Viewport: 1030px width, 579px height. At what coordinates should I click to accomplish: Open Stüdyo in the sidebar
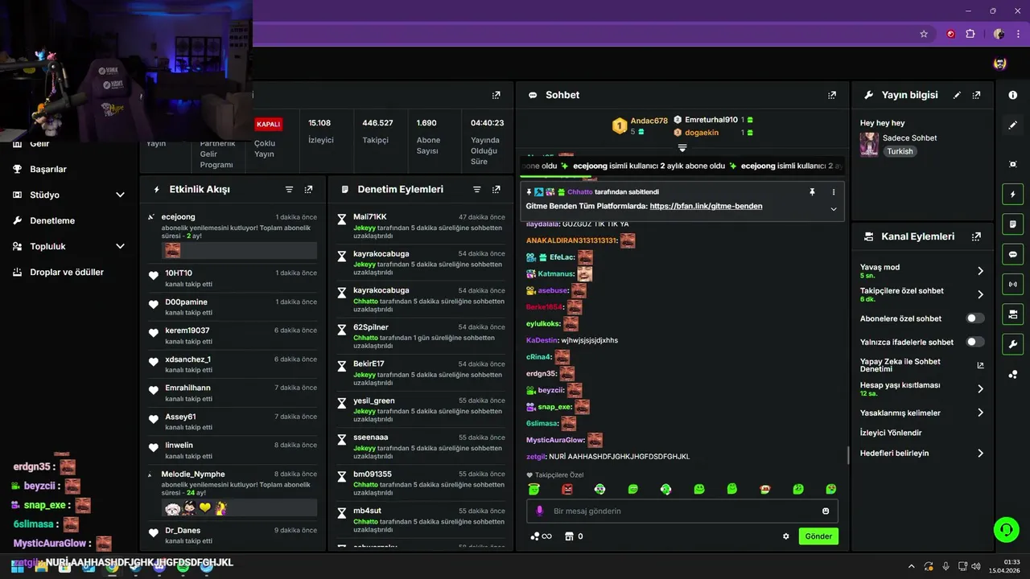[44, 195]
